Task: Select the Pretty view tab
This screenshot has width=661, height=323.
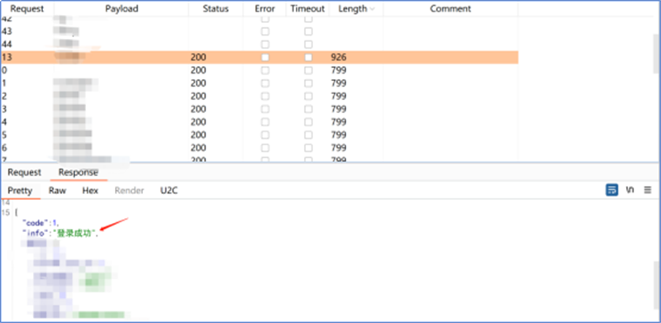Action: pos(20,191)
